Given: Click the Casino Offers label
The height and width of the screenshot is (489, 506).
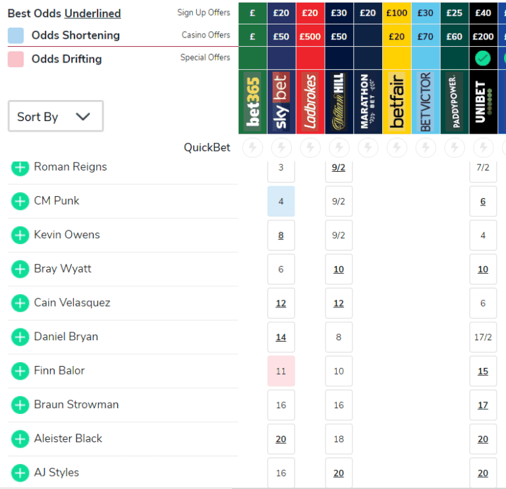Looking at the screenshot, I should (206, 35).
